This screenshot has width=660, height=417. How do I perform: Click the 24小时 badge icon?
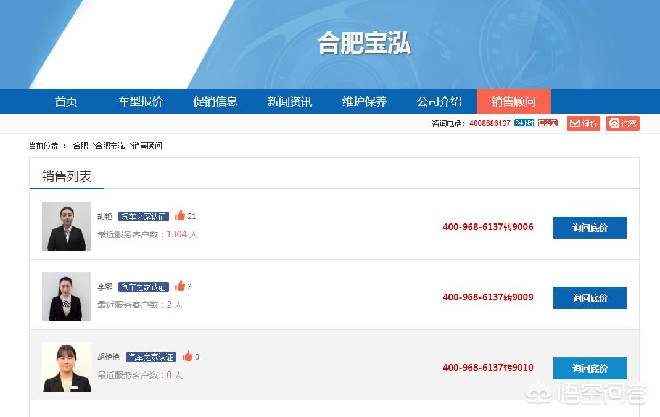[524, 123]
